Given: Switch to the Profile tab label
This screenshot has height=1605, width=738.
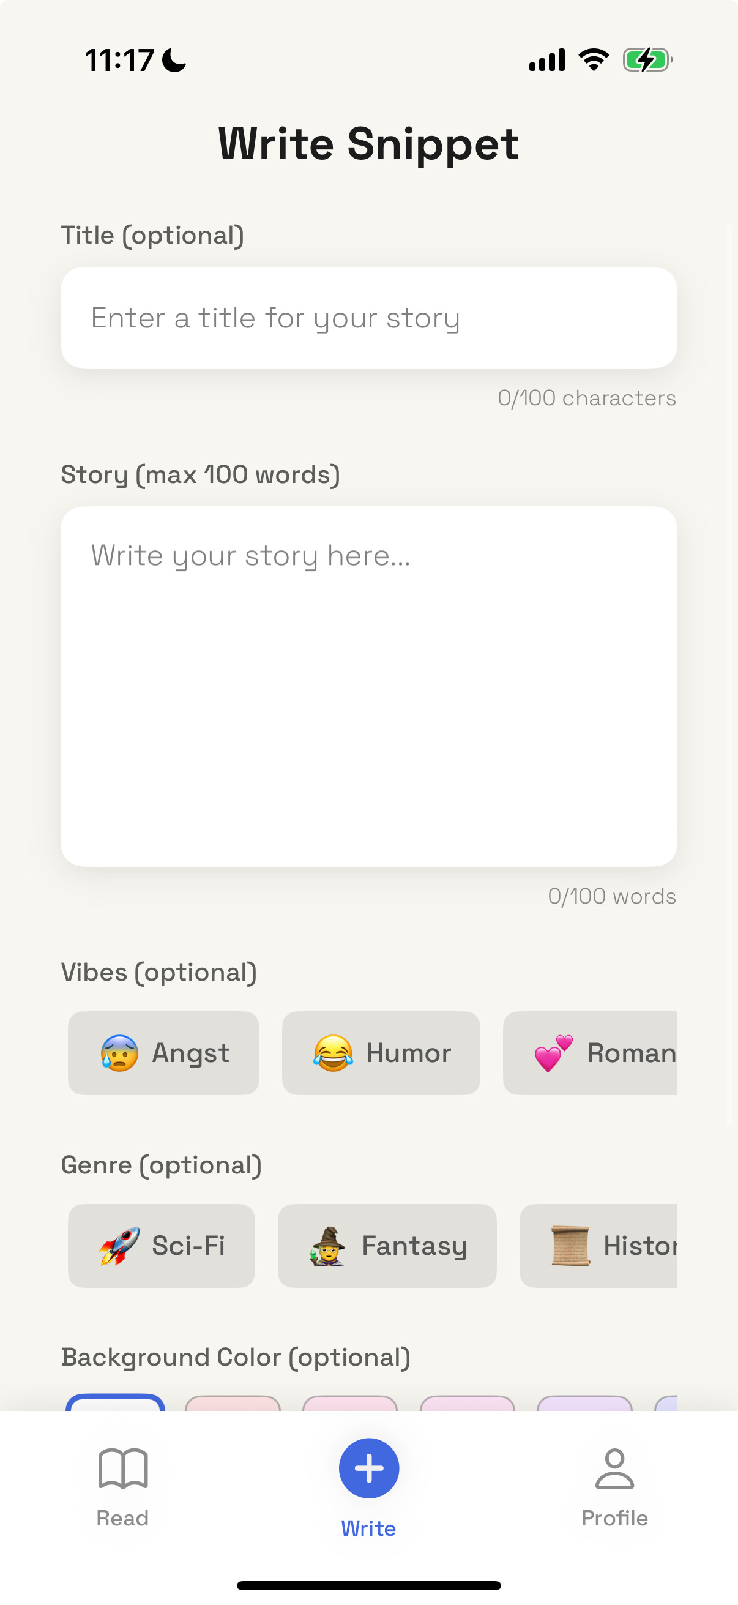Looking at the screenshot, I should point(614,1518).
